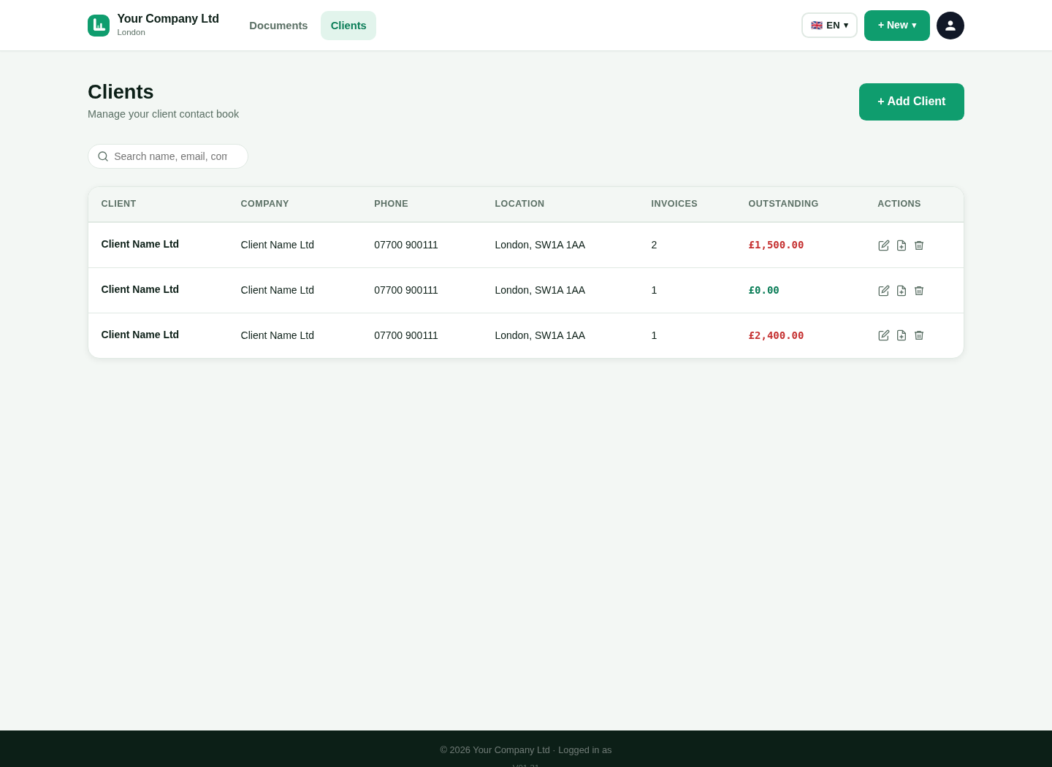Click the ACTIONS column header
This screenshot has height=767, width=1052.
tap(899, 204)
